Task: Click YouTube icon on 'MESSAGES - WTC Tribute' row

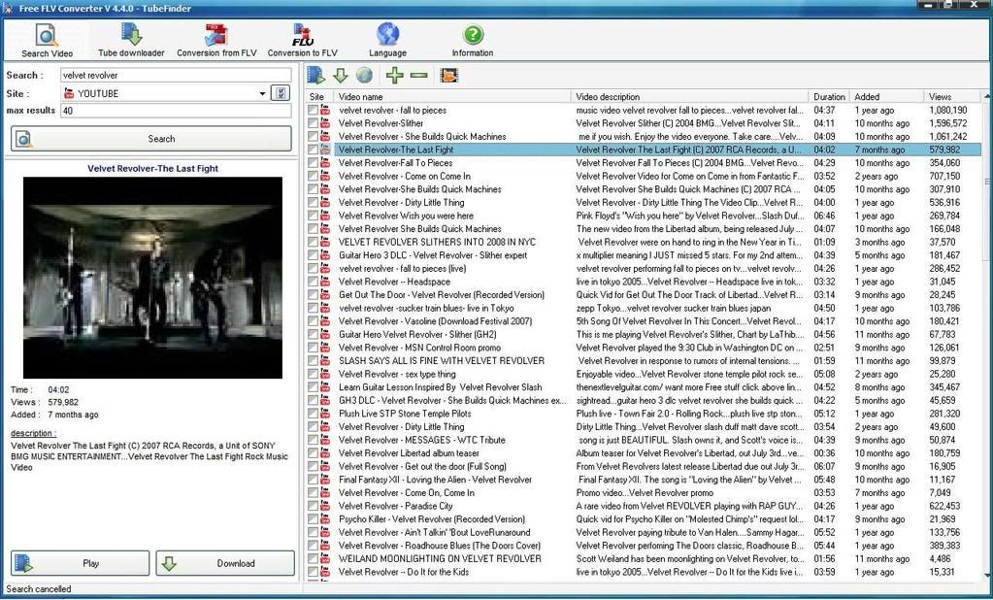Action: coord(325,440)
